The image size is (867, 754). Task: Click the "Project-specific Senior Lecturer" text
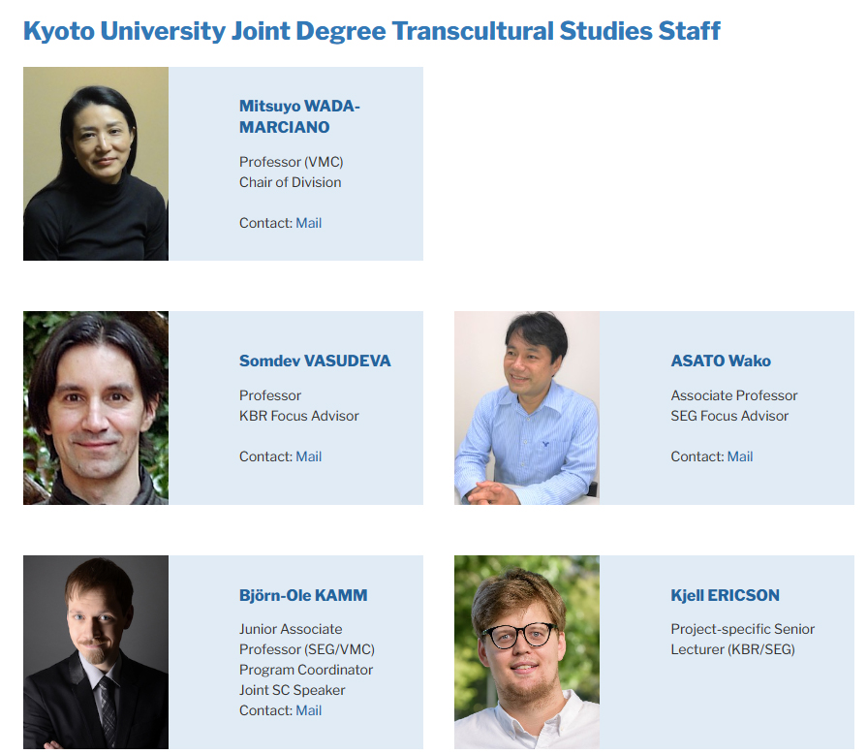[x=742, y=639]
